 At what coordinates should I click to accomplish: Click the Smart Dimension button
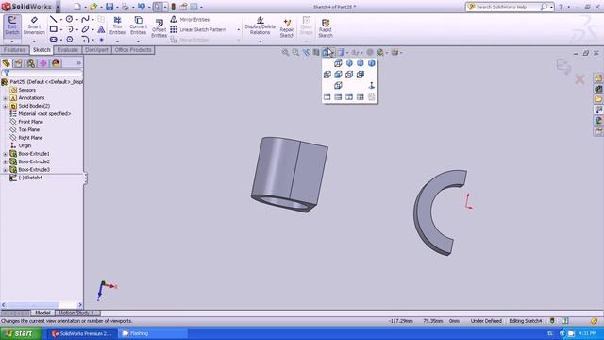34,25
